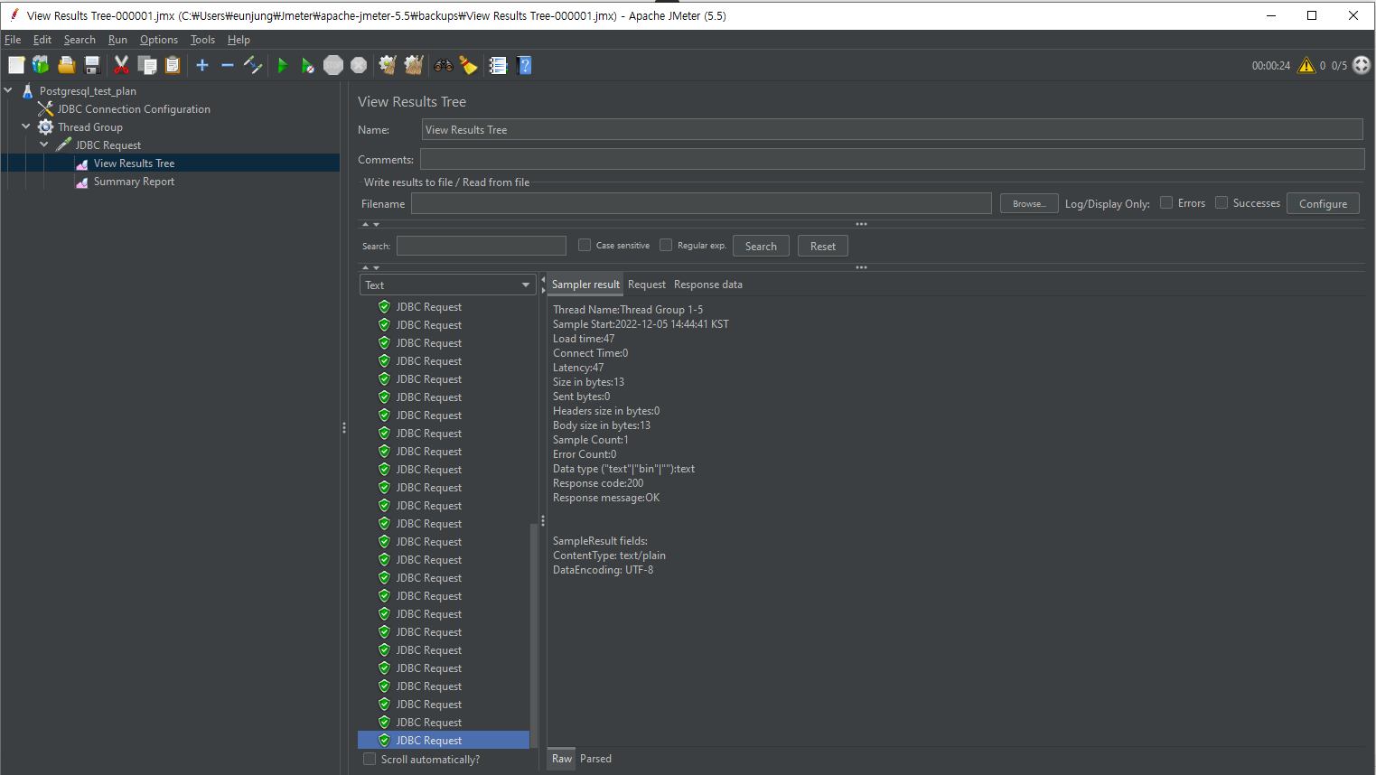
Task: Click Start no pauses icon
Action: [308, 65]
